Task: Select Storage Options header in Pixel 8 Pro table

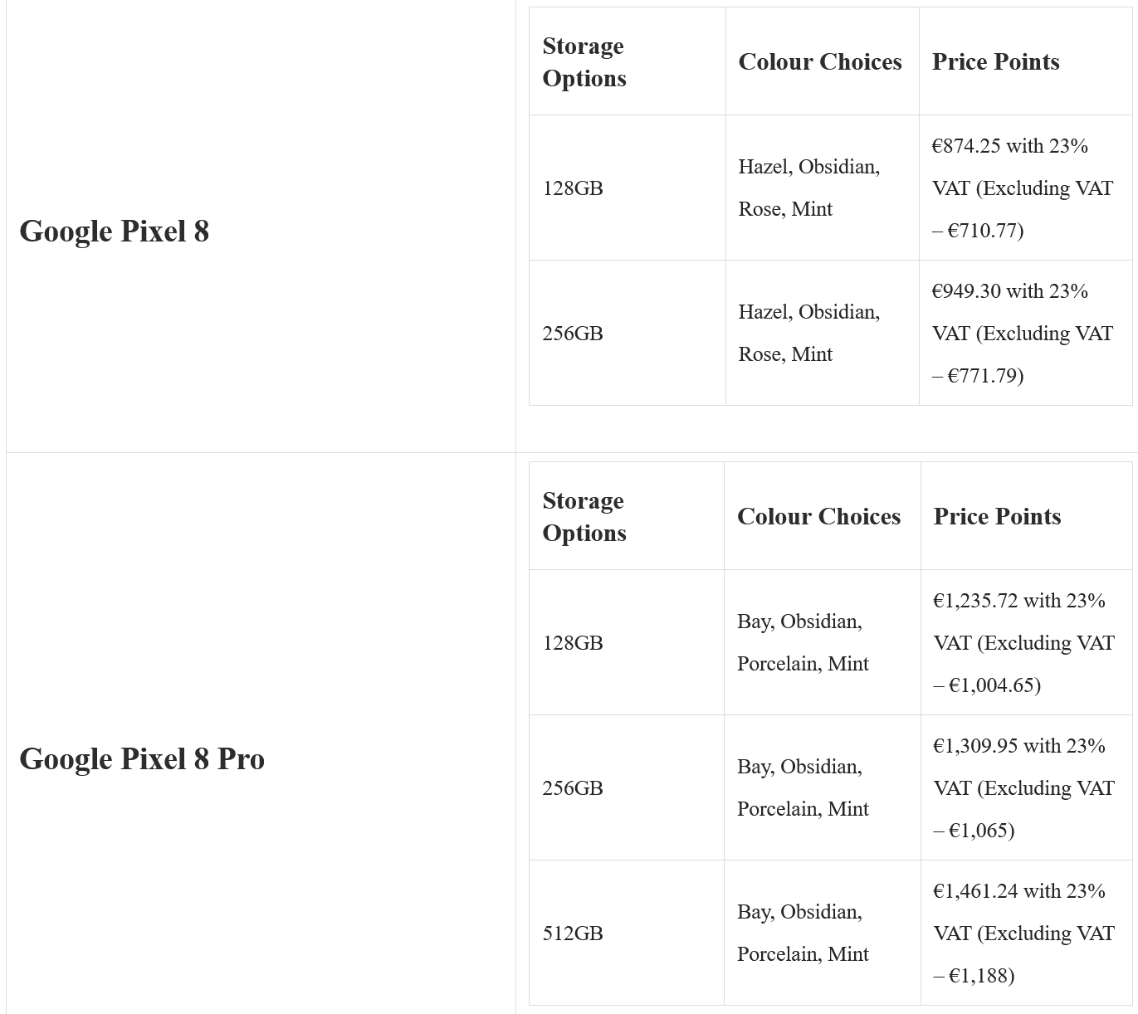Action: [584, 517]
